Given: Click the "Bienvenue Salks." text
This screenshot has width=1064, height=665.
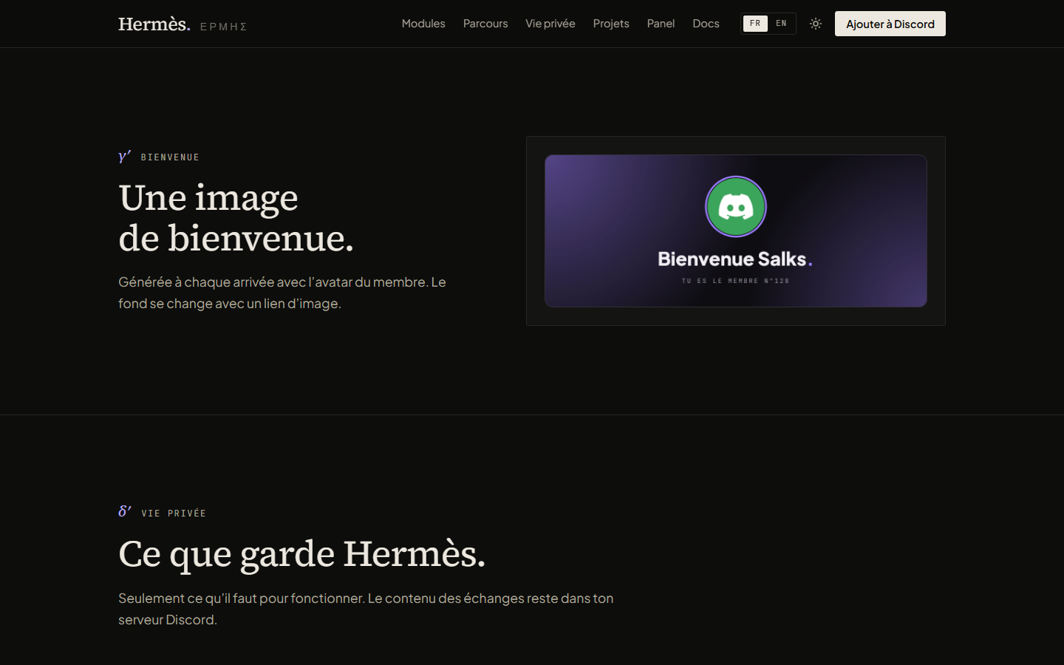Looking at the screenshot, I should [735, 259].
